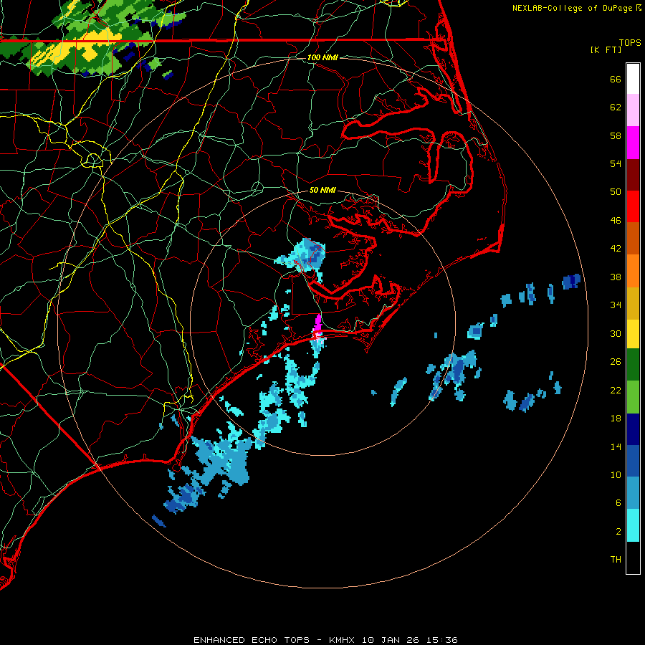Click the magenta swatch in the legend bar

tap(633, 143)
